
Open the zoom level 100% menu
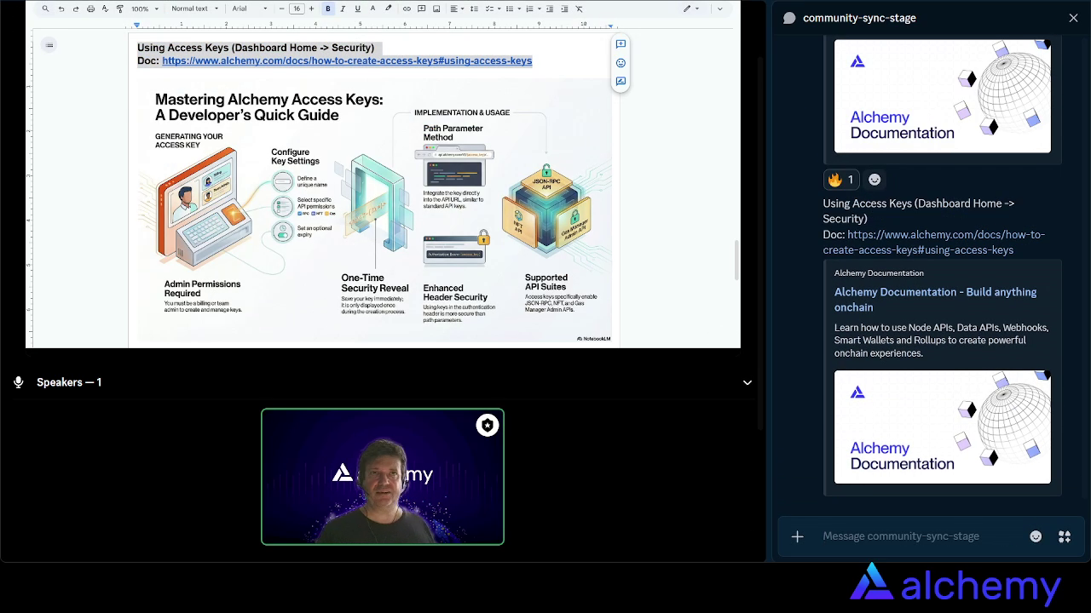(144, 9)
